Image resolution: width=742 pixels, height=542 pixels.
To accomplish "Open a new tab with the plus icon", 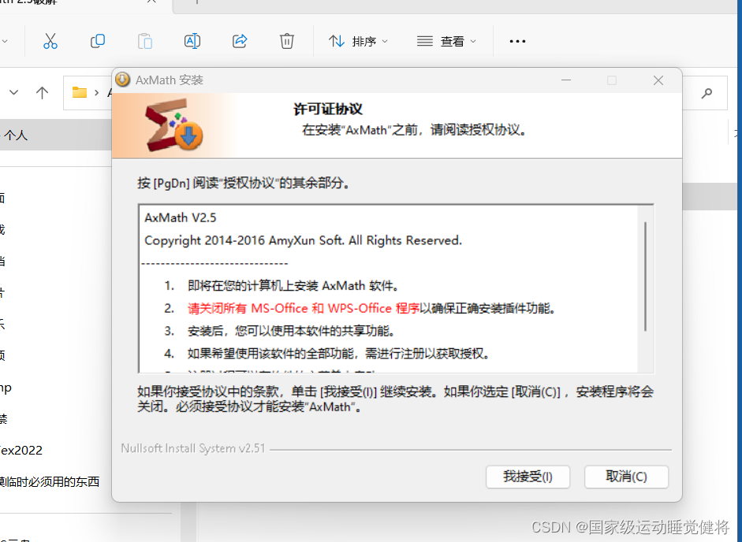I will pyautogui.click(x=196, y=5).
